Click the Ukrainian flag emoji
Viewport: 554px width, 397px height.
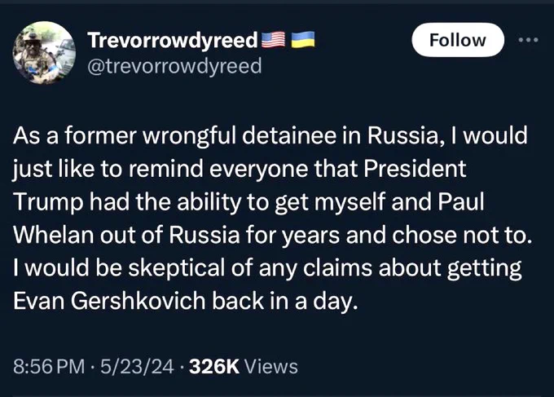point(303,39)
